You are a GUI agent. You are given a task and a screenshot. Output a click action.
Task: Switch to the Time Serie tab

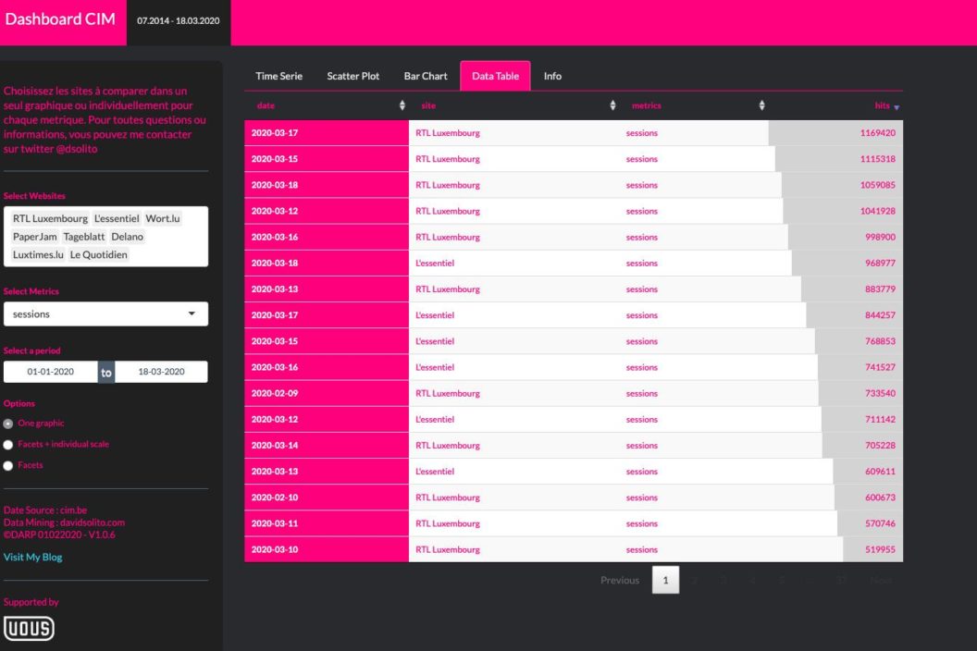278,76
